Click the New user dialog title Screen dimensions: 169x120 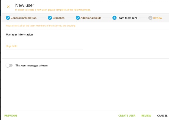[x=25, y=5]
